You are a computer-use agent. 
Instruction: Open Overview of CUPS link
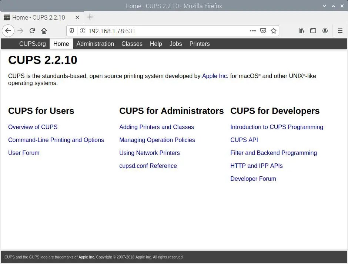(33, 127)
